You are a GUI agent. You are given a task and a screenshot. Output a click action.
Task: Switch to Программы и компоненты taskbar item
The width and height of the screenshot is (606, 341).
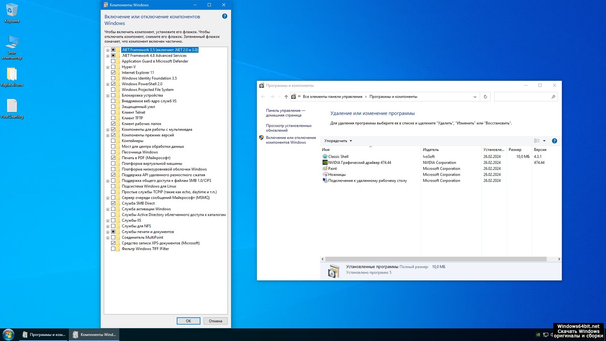[44, 335]
